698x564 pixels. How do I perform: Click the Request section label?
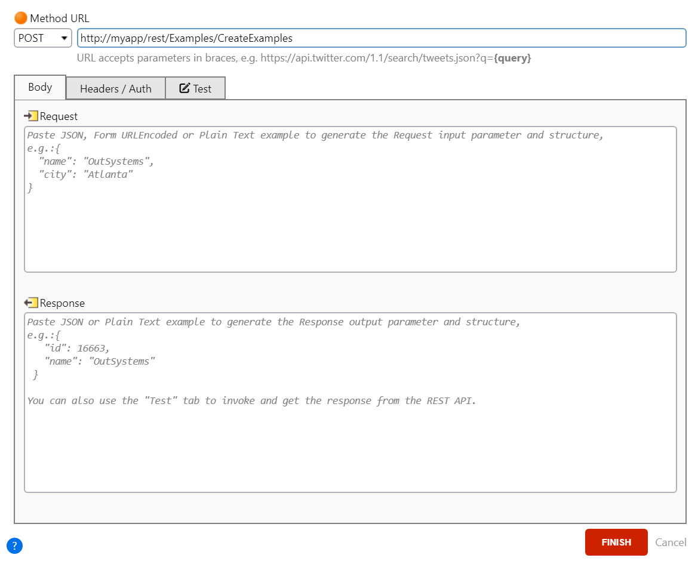coord(59,116)
